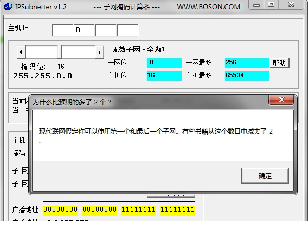The image size is (308, 230).
Task: Click the 帮助 help button
Action: (x=279, y=63)
